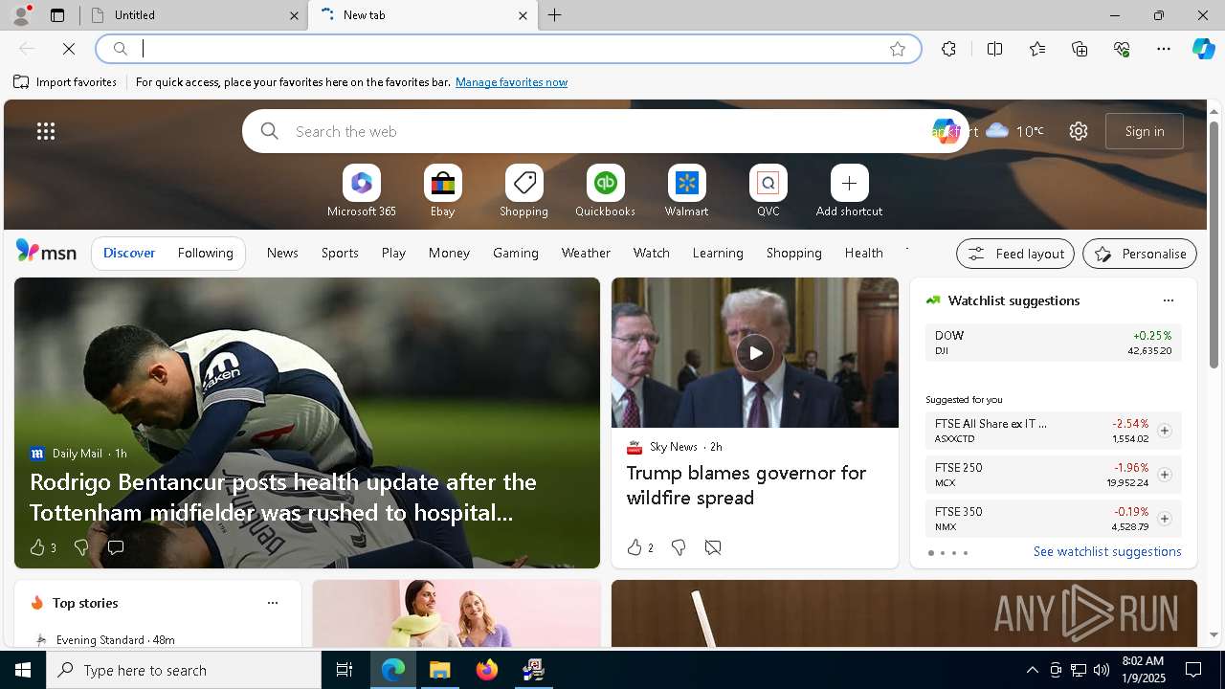Open Top stories more options menu
Viewport: 1225px width, 689px height.
pyautogui.click(x=273, y=603)
